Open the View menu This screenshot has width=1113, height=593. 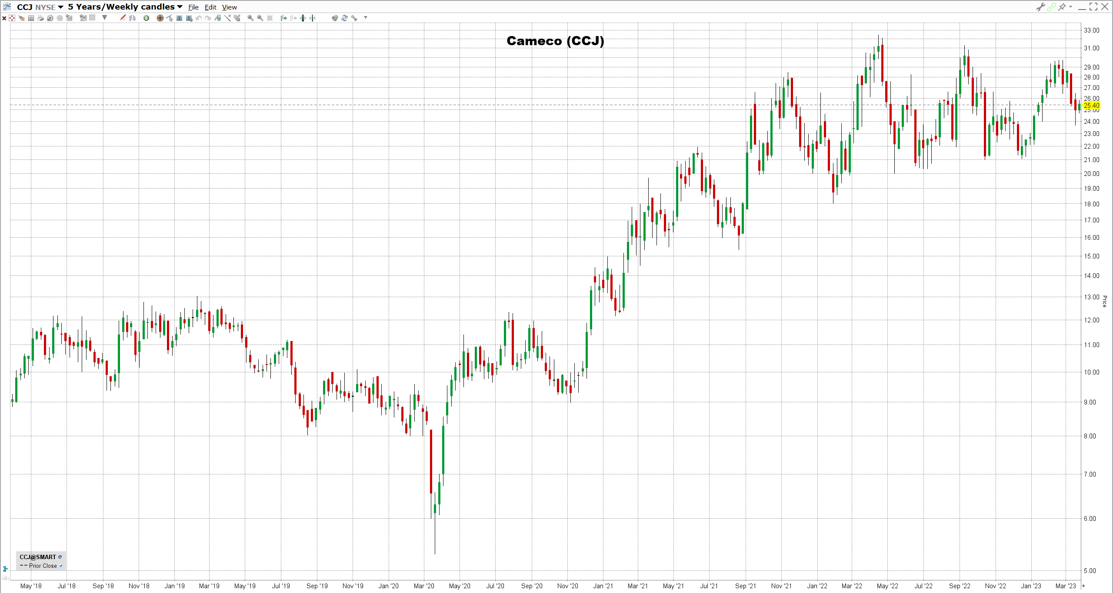click(229, 7)
